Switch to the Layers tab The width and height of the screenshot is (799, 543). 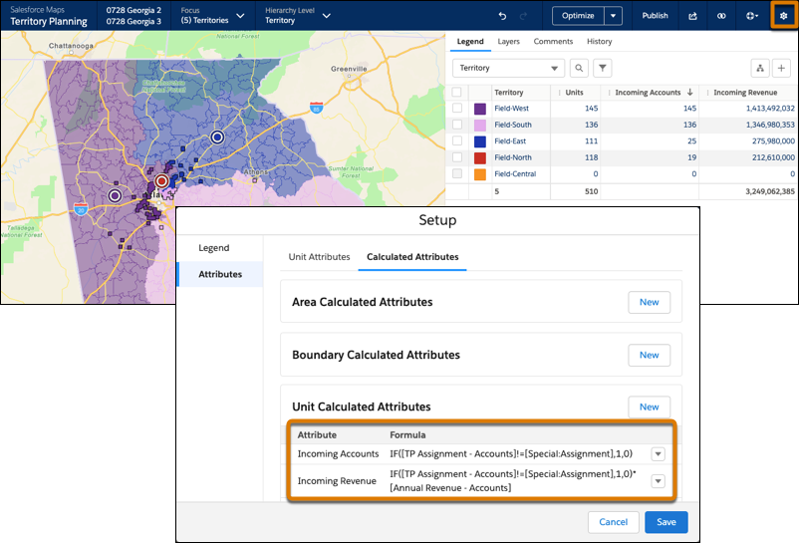point(508,41)
